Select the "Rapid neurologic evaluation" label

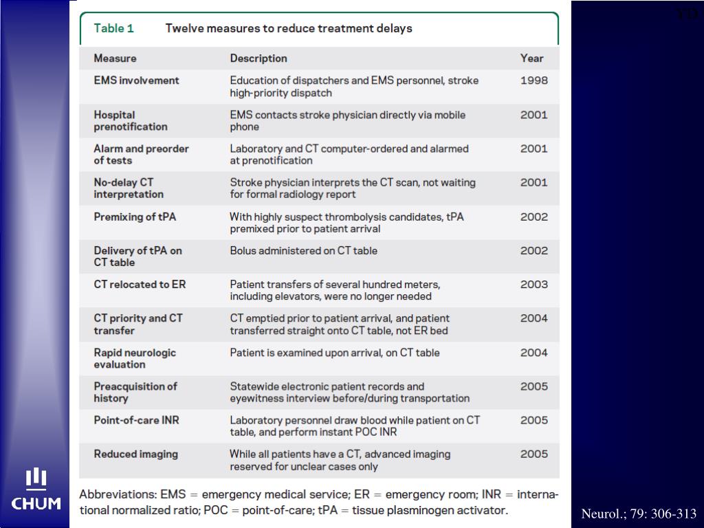point(135,358)
